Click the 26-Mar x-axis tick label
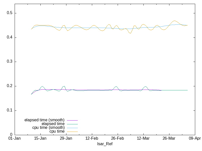This screenshot has height=151, width=202. [x=169, y=138]
